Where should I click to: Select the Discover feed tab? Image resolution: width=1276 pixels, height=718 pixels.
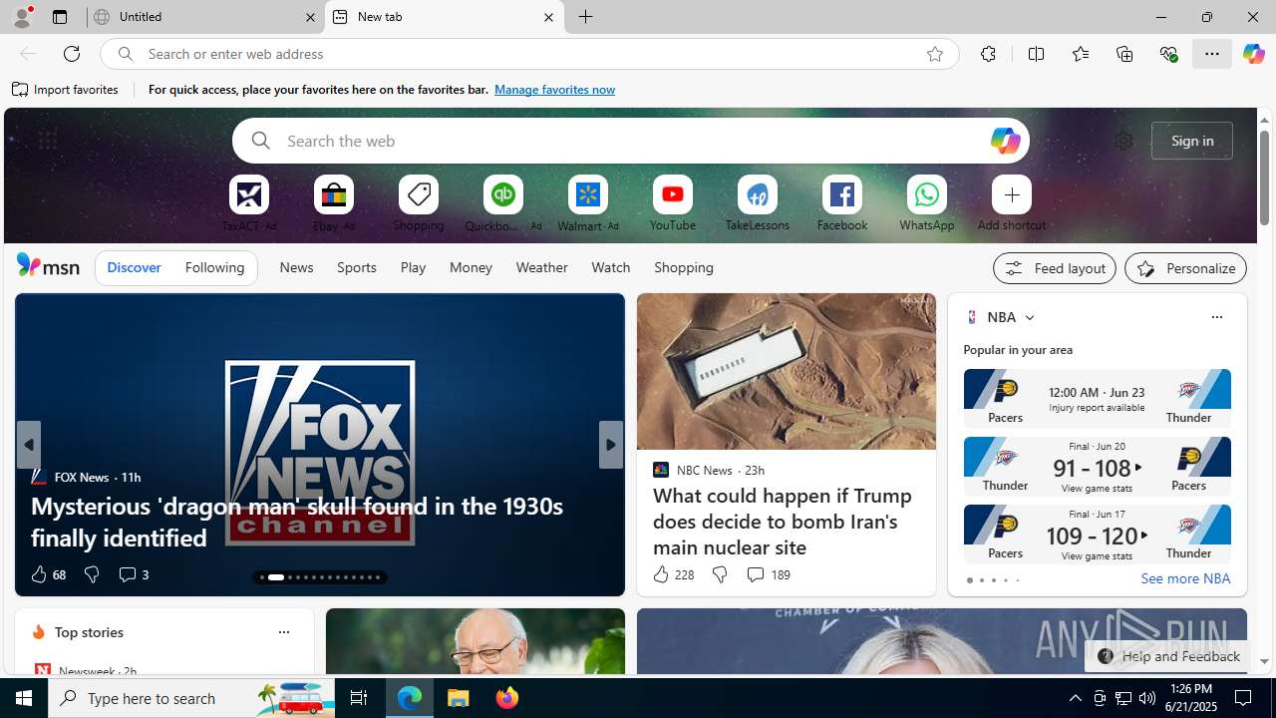[x=134, y=267]
